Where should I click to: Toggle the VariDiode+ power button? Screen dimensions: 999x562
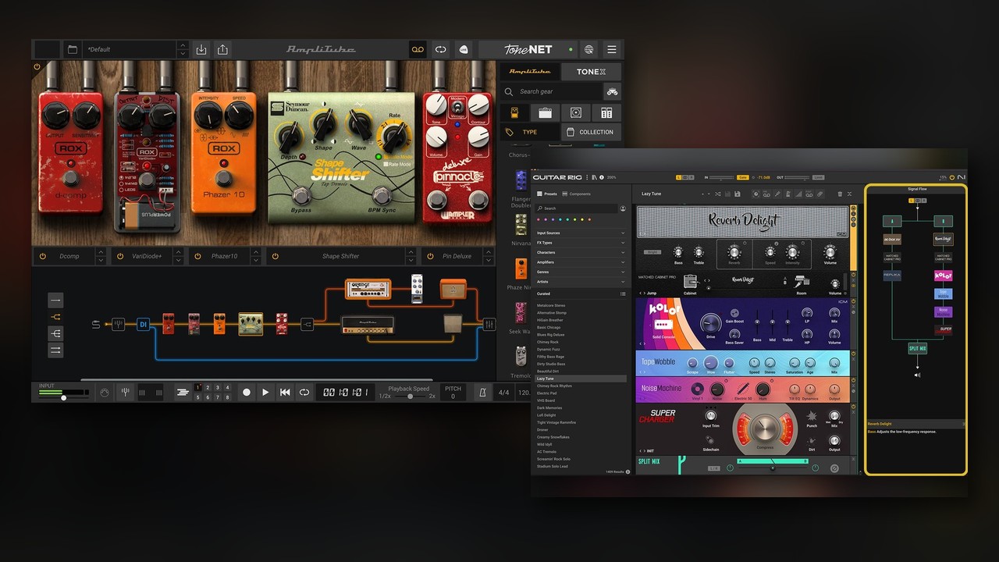coord(121,256)
